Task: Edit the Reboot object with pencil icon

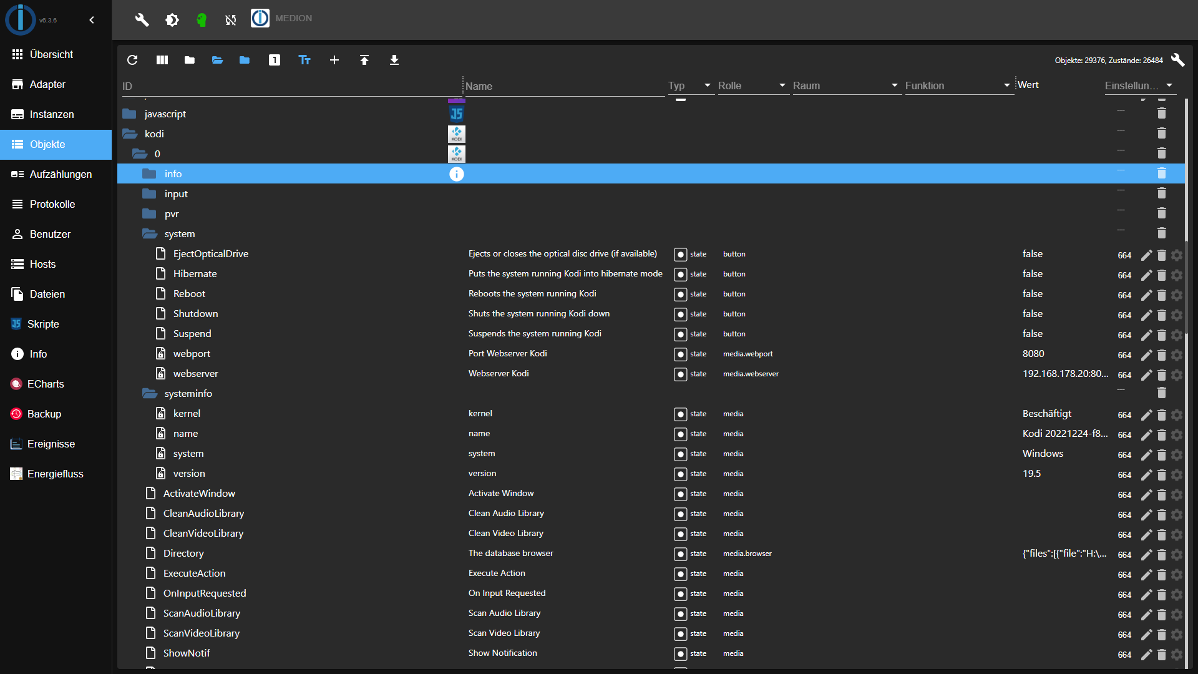Action: tap(1147, 295)
